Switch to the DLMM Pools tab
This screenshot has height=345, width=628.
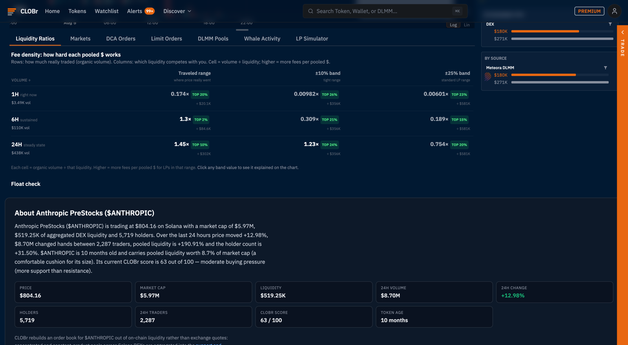[x=213, y=38]
